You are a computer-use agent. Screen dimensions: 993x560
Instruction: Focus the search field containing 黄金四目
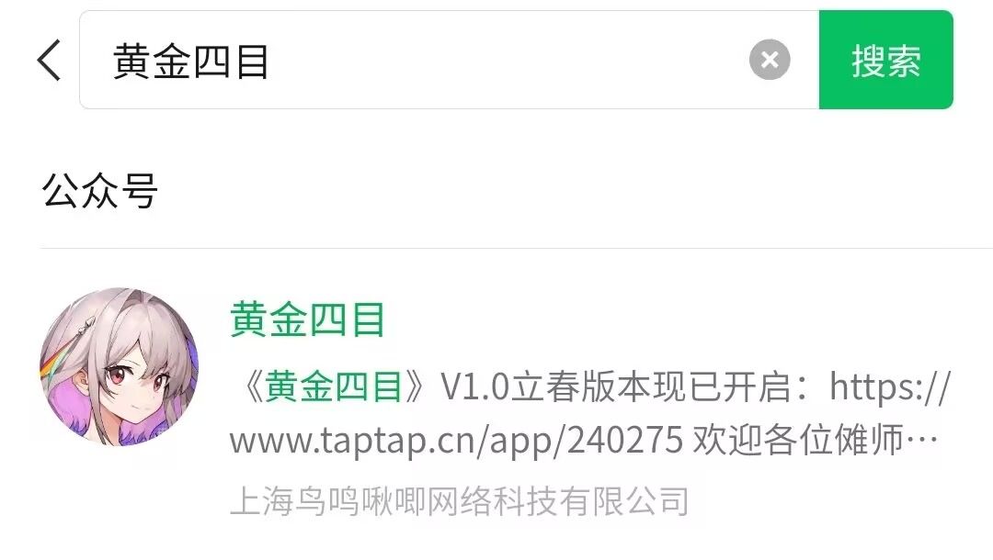tap(449, 60)
